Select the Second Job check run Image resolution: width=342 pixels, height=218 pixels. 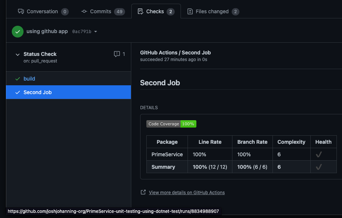pyautogui.click(x=38, y=92)
